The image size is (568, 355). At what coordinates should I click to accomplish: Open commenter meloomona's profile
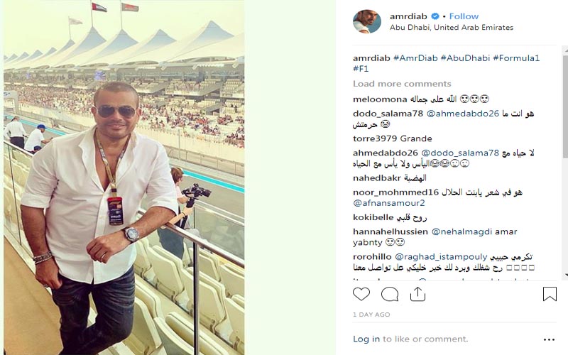[380, 99]
